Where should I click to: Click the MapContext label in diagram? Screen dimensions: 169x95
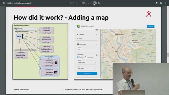tap(18, 29)
